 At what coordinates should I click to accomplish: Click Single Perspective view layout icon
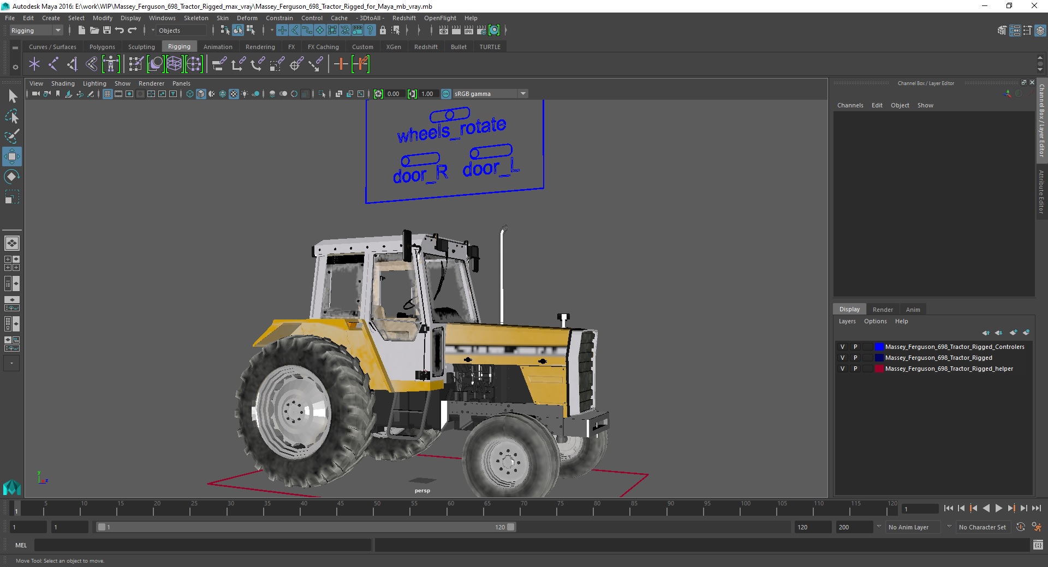12,243
